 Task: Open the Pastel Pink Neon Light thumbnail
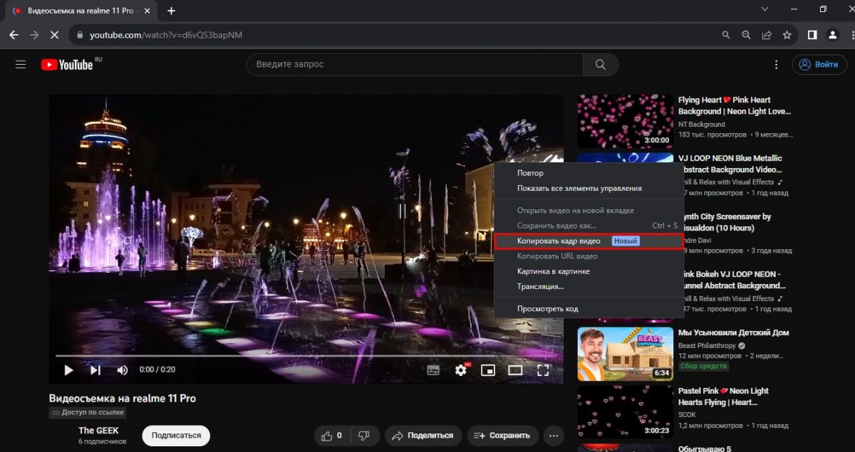[x=625, y=411]
